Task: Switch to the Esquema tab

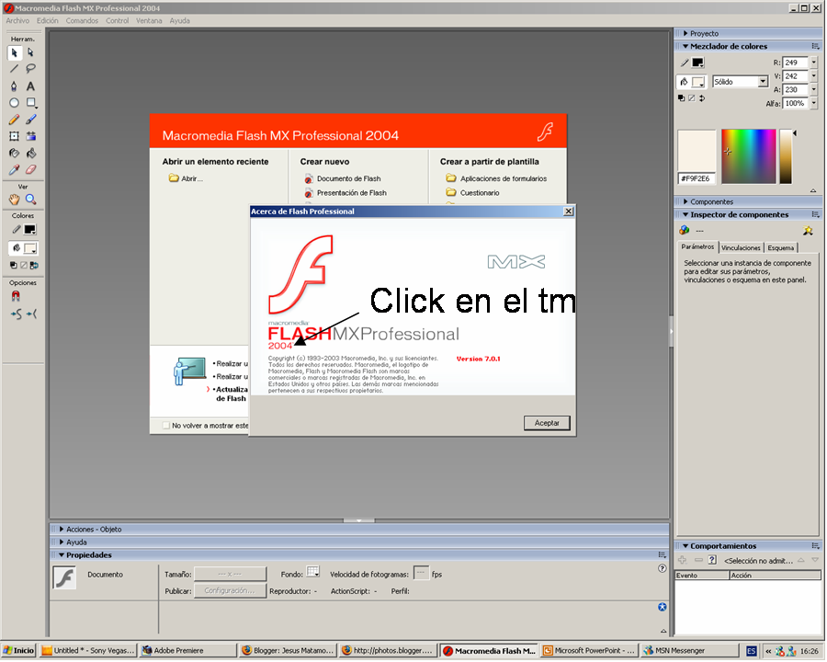Action: pos(781,248)
